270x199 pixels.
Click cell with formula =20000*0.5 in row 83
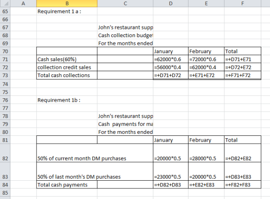[x=206, y=172]
